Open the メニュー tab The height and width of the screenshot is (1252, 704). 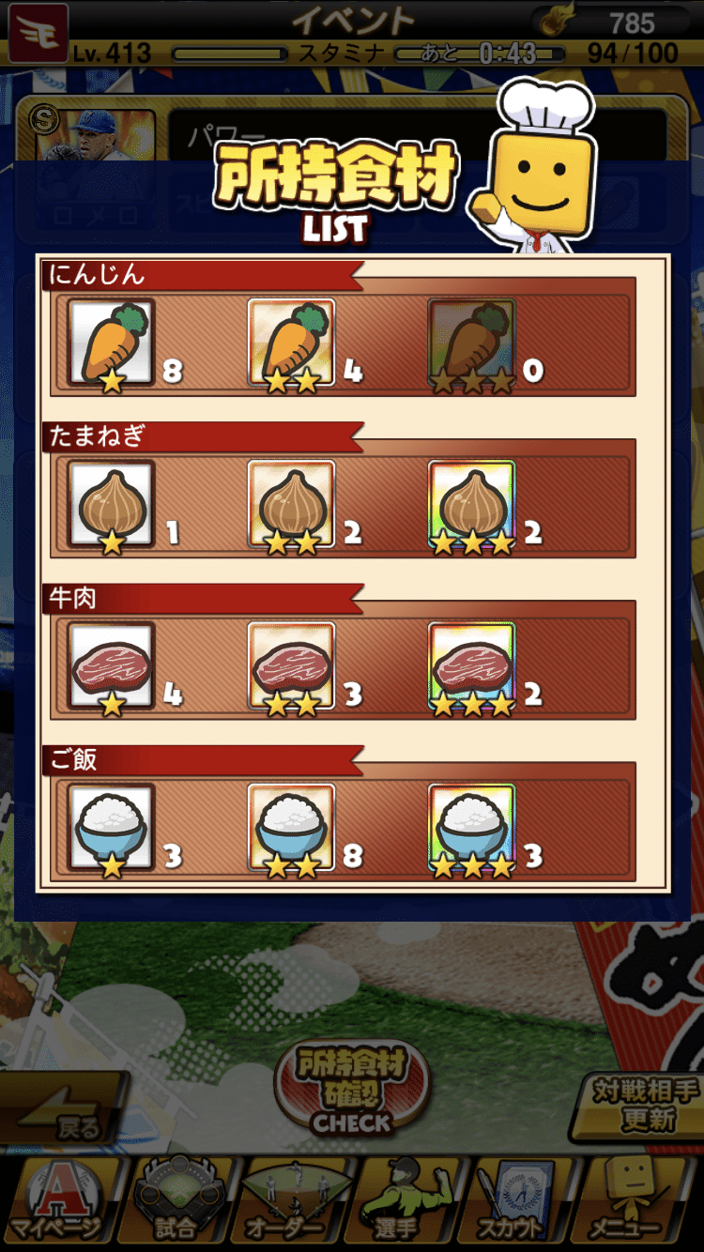click(642, 1201)
